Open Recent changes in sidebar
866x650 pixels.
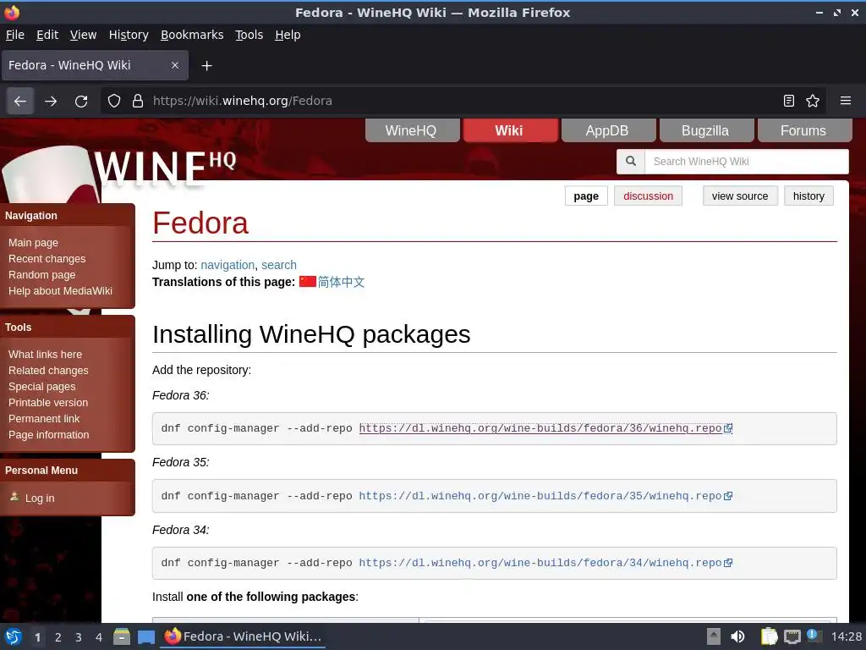coord(47,259)
